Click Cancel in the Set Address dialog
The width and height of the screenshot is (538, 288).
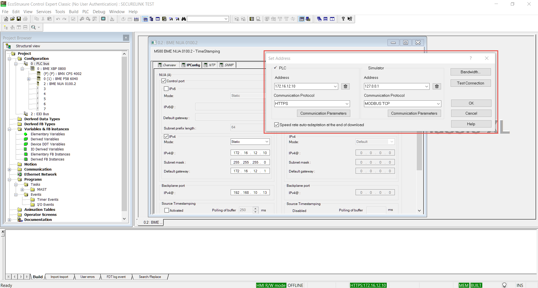pos(471,114)
